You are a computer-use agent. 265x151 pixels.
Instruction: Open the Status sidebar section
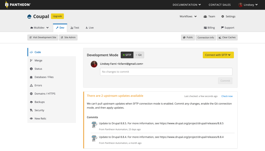[38, 69]
